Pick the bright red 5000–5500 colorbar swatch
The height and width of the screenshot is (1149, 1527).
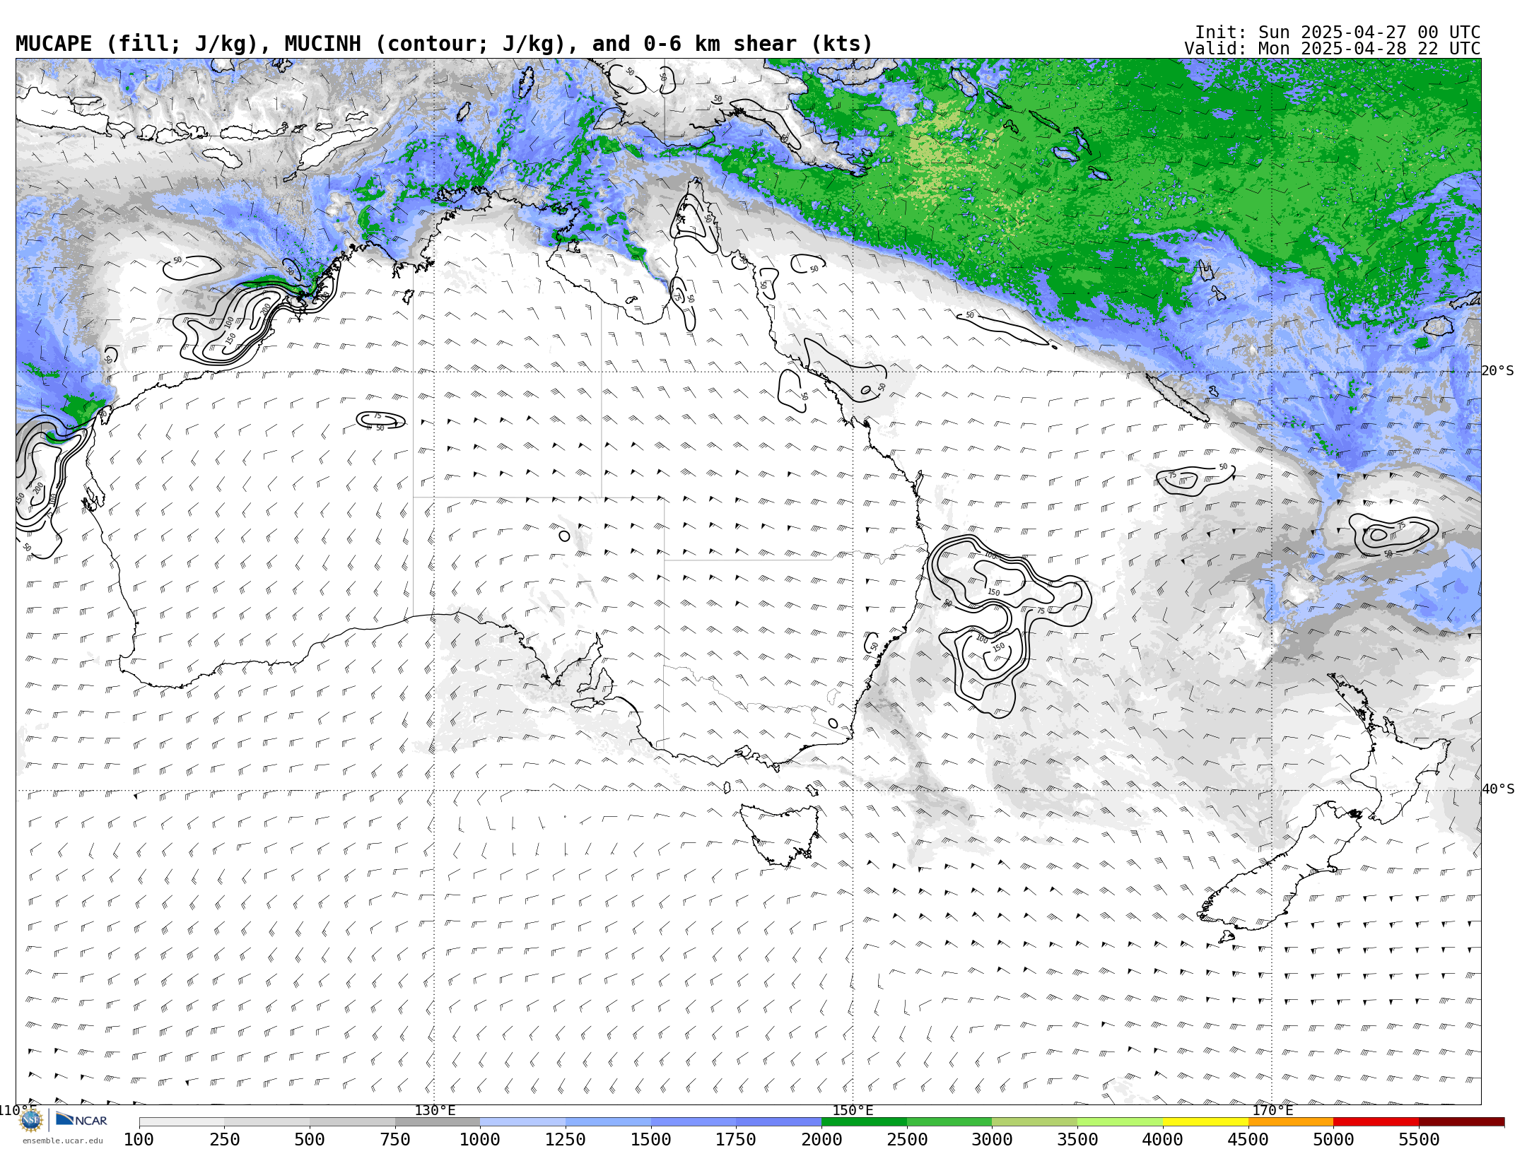click(1376, 1122)
